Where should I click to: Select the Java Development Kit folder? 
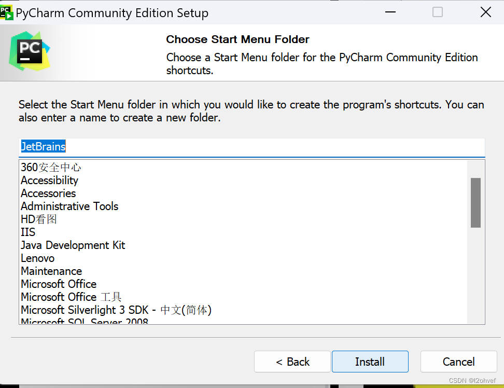(x=73, y=245)
